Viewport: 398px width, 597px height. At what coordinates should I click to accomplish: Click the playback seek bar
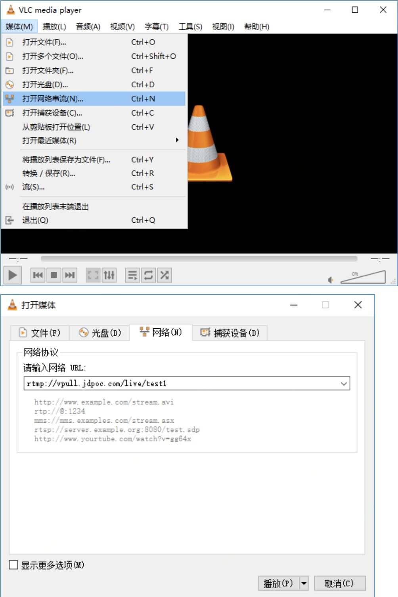[199, 259]
